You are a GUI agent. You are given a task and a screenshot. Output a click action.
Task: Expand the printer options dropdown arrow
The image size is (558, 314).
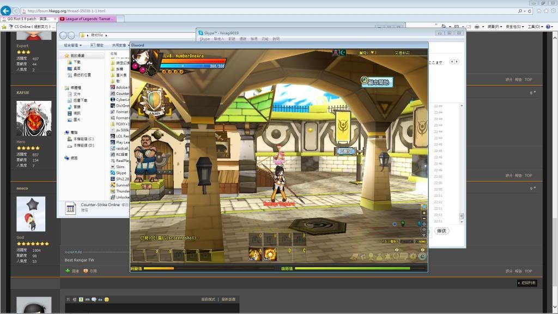tap(483, 27)
